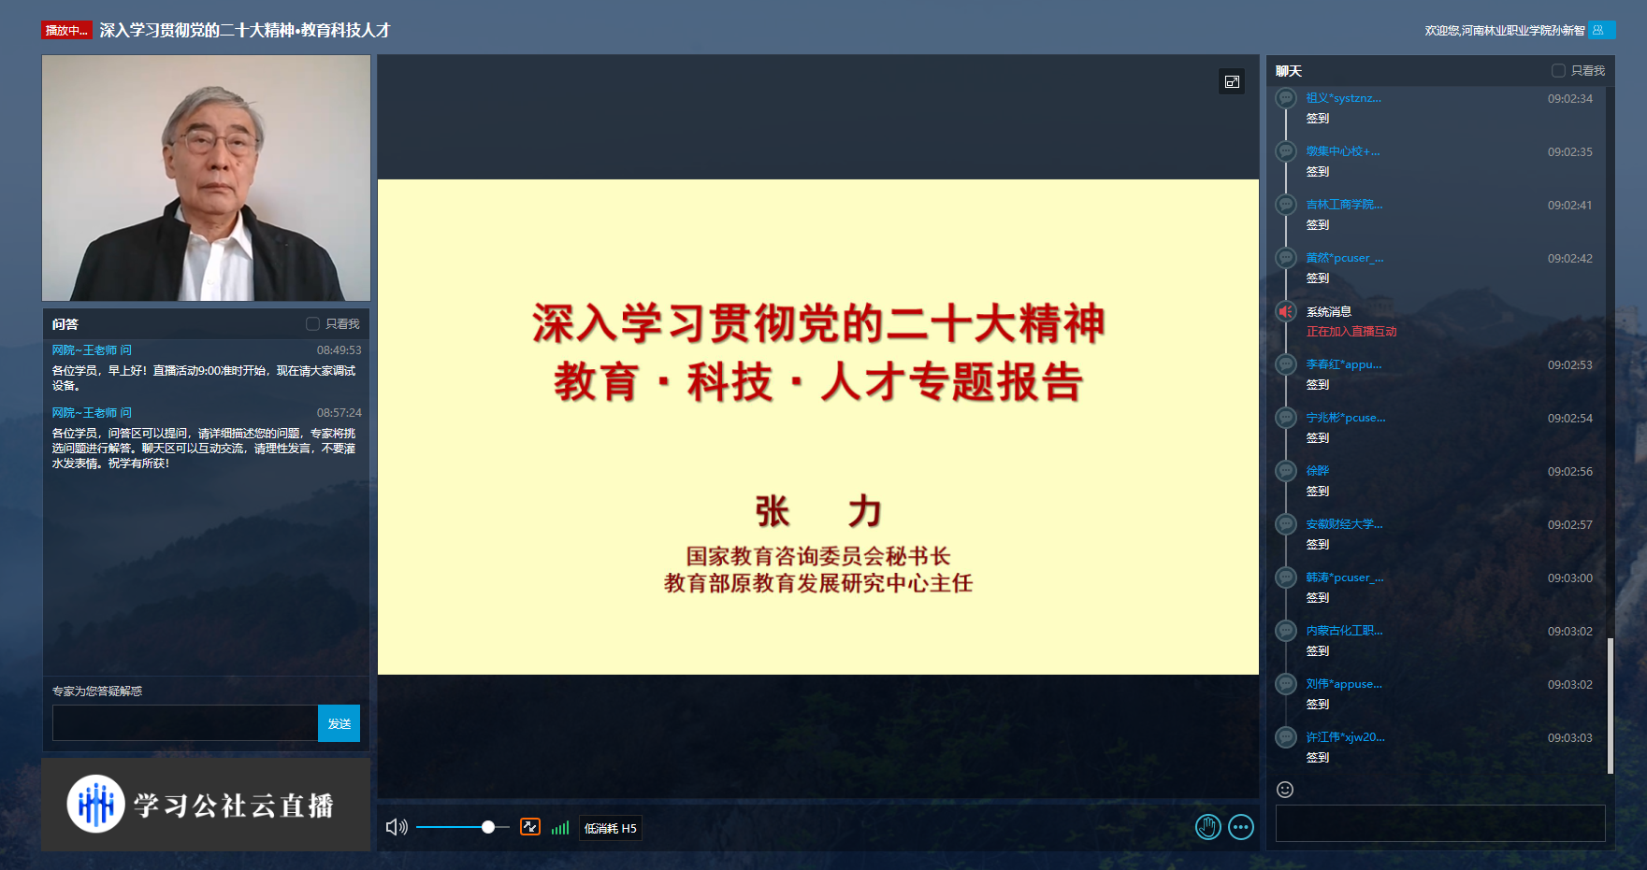Click the fullscreen icon on the video player
This screenshot has height=870, width=1647.
(1232, 81)
